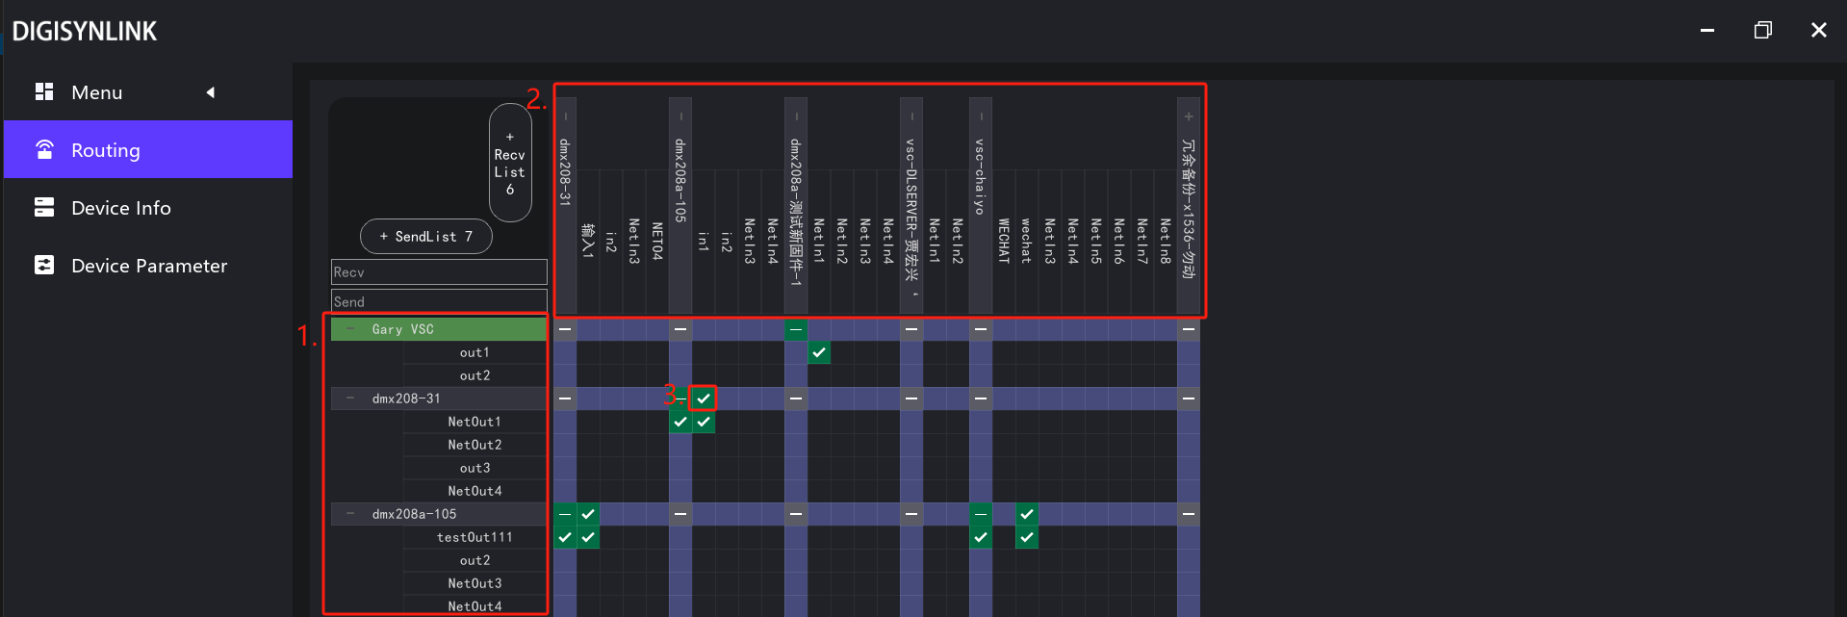Select NetOut3 row under dmx208a-105

(x=475, y=583)
